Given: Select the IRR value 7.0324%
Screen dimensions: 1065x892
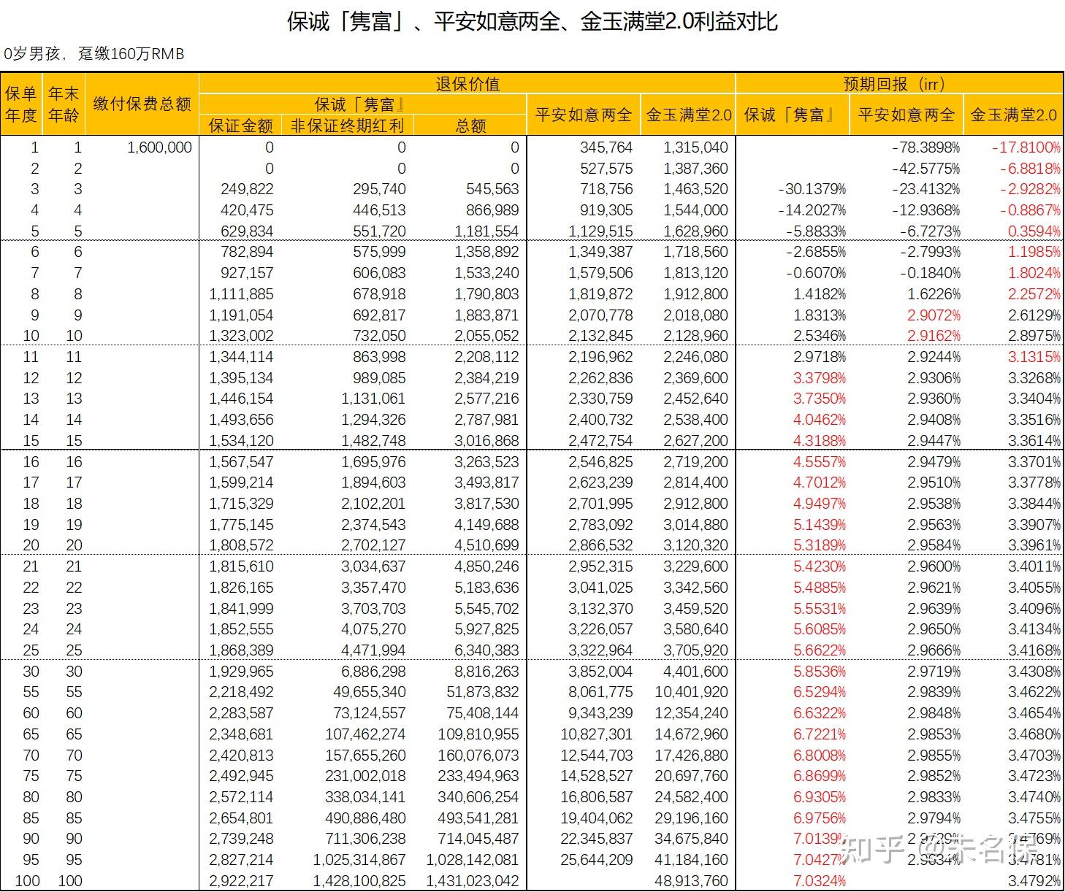Looking at the screenshot, I should [x=820, y=881].
